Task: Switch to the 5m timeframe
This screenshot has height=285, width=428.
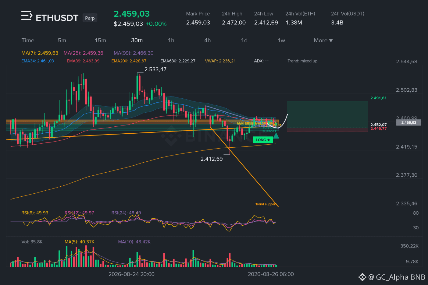Action: point(62,40)
